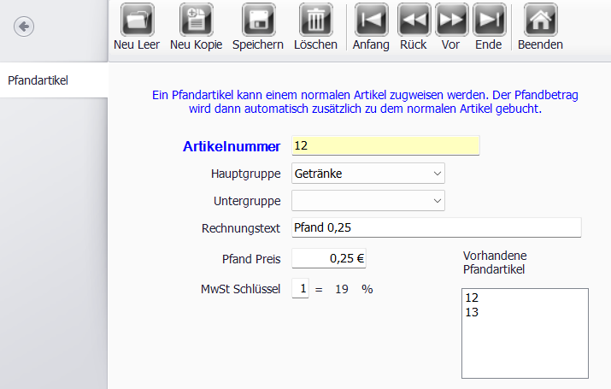Open the Pfandartikel sidebar tab
Screen dimensions: 611x389
[54, 80]
